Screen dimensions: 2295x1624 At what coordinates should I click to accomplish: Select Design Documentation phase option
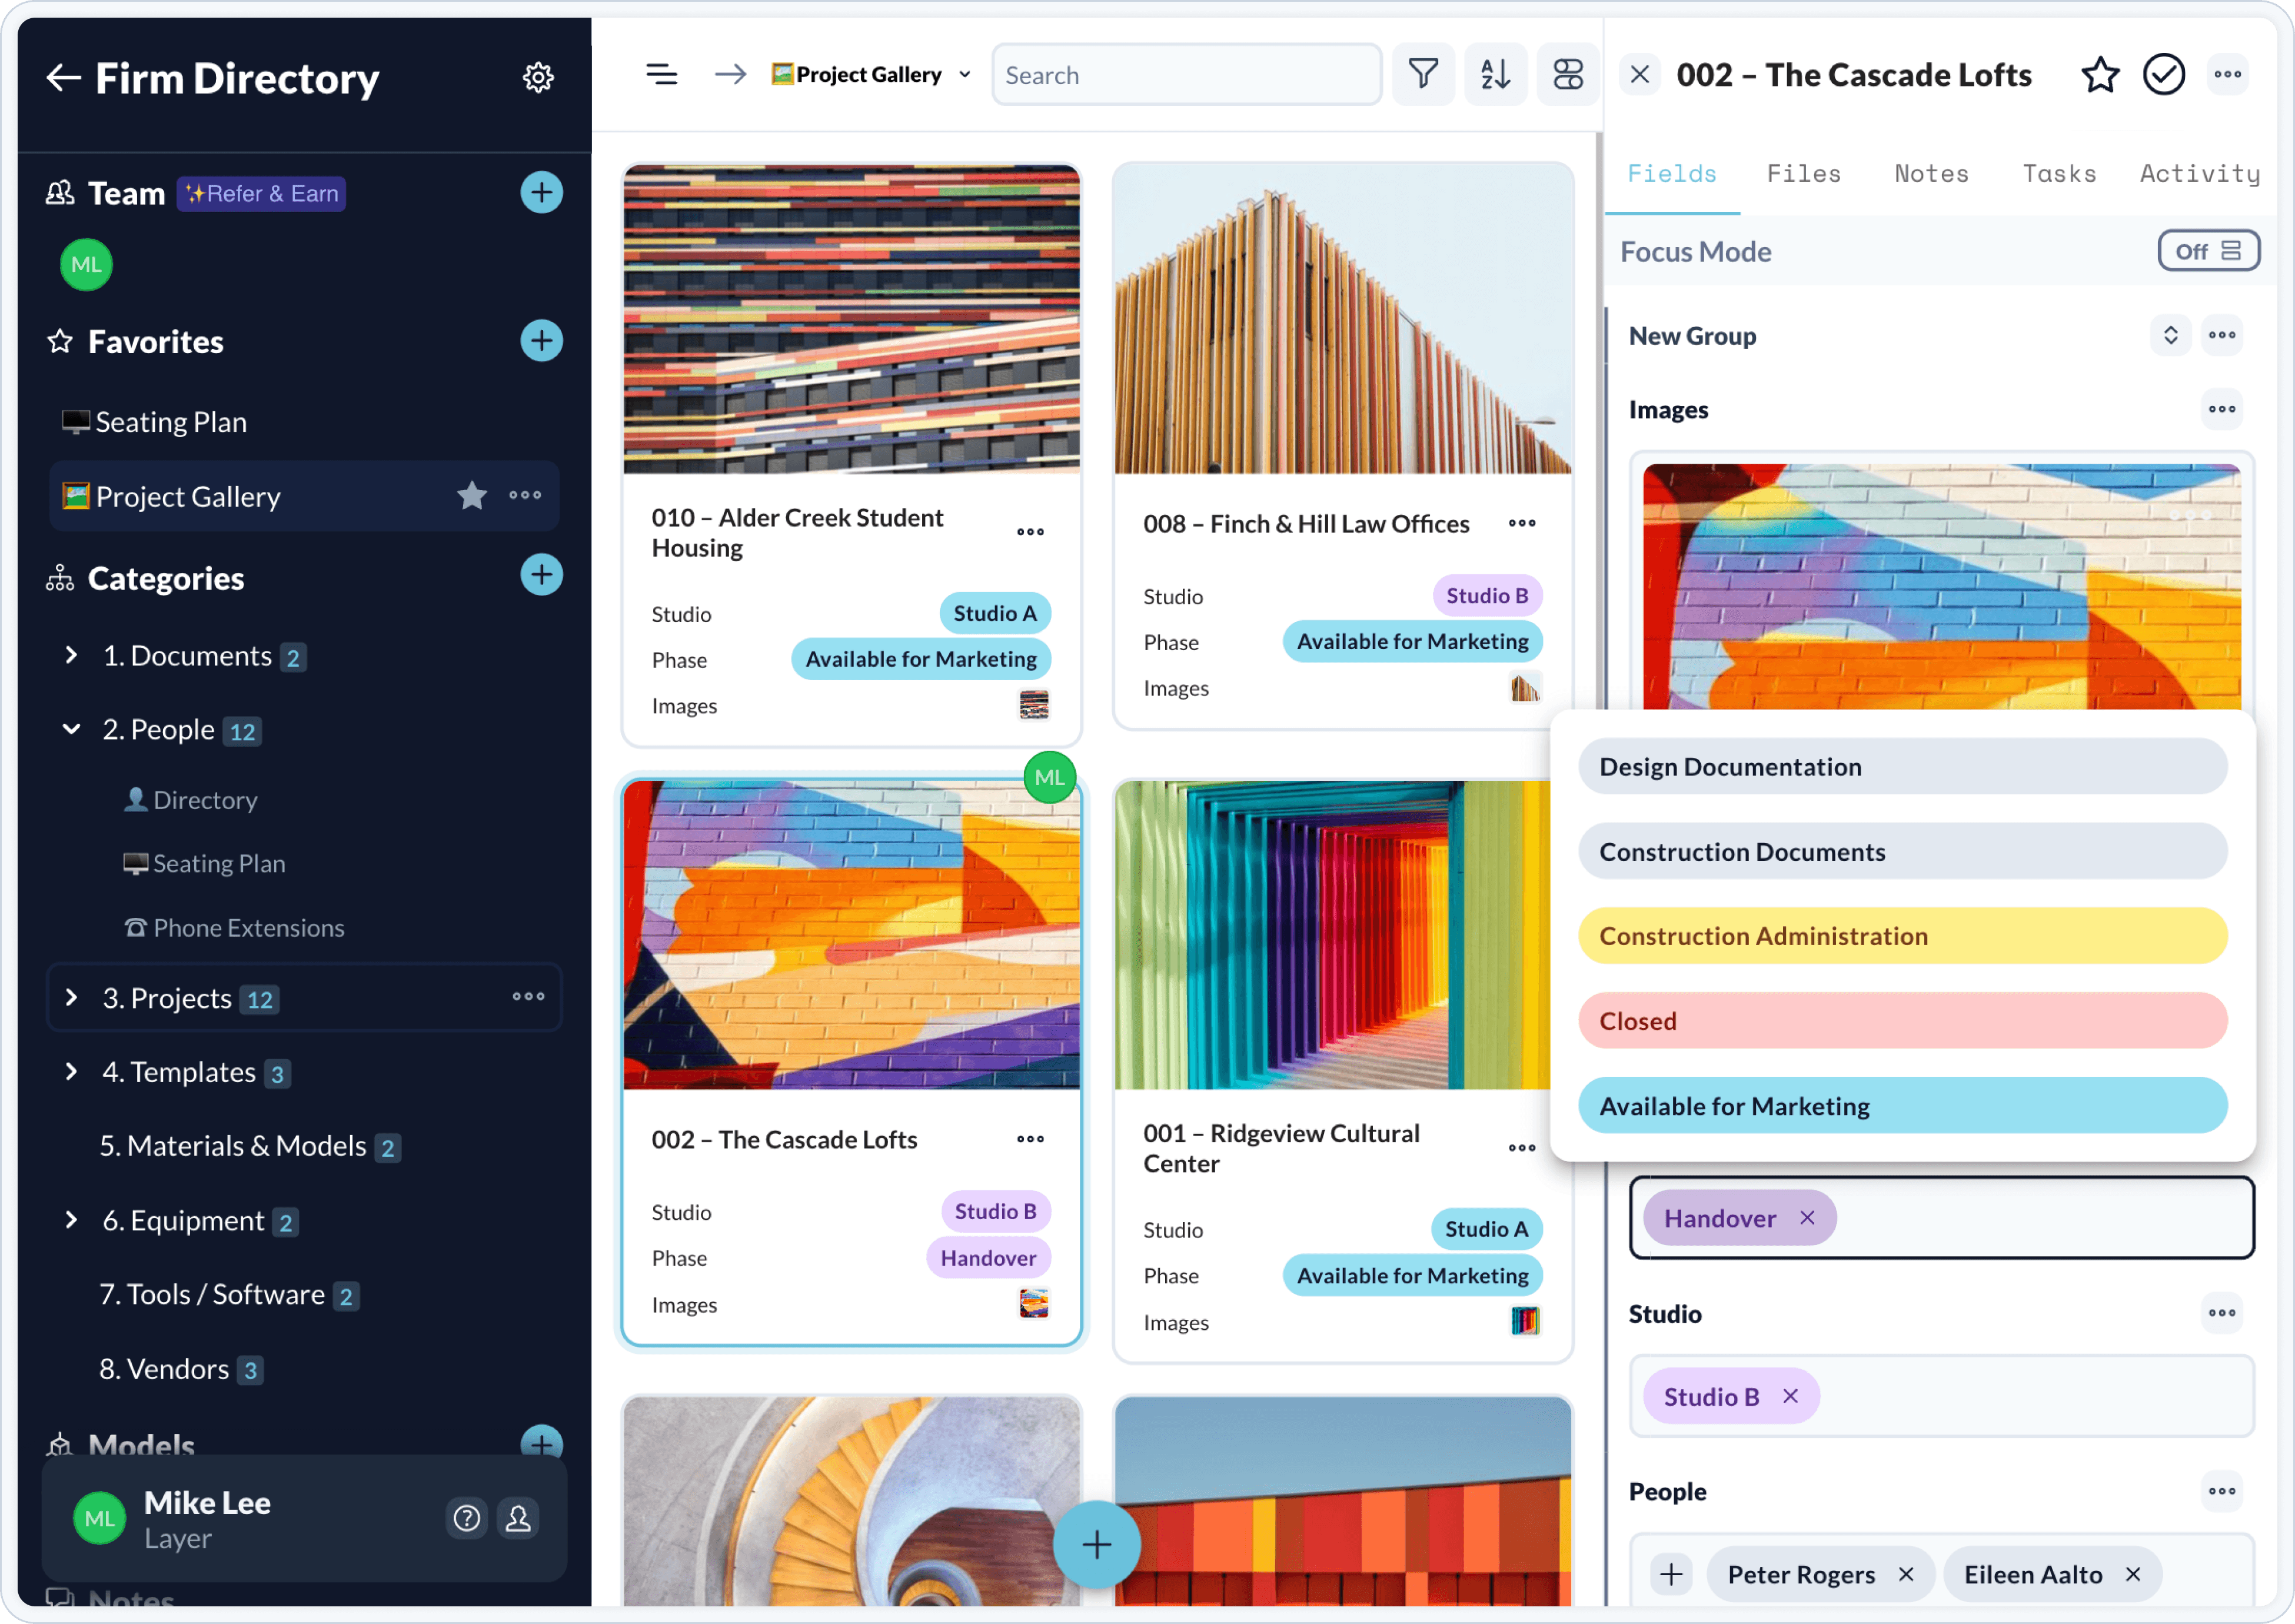click(x=1903, y=767)
